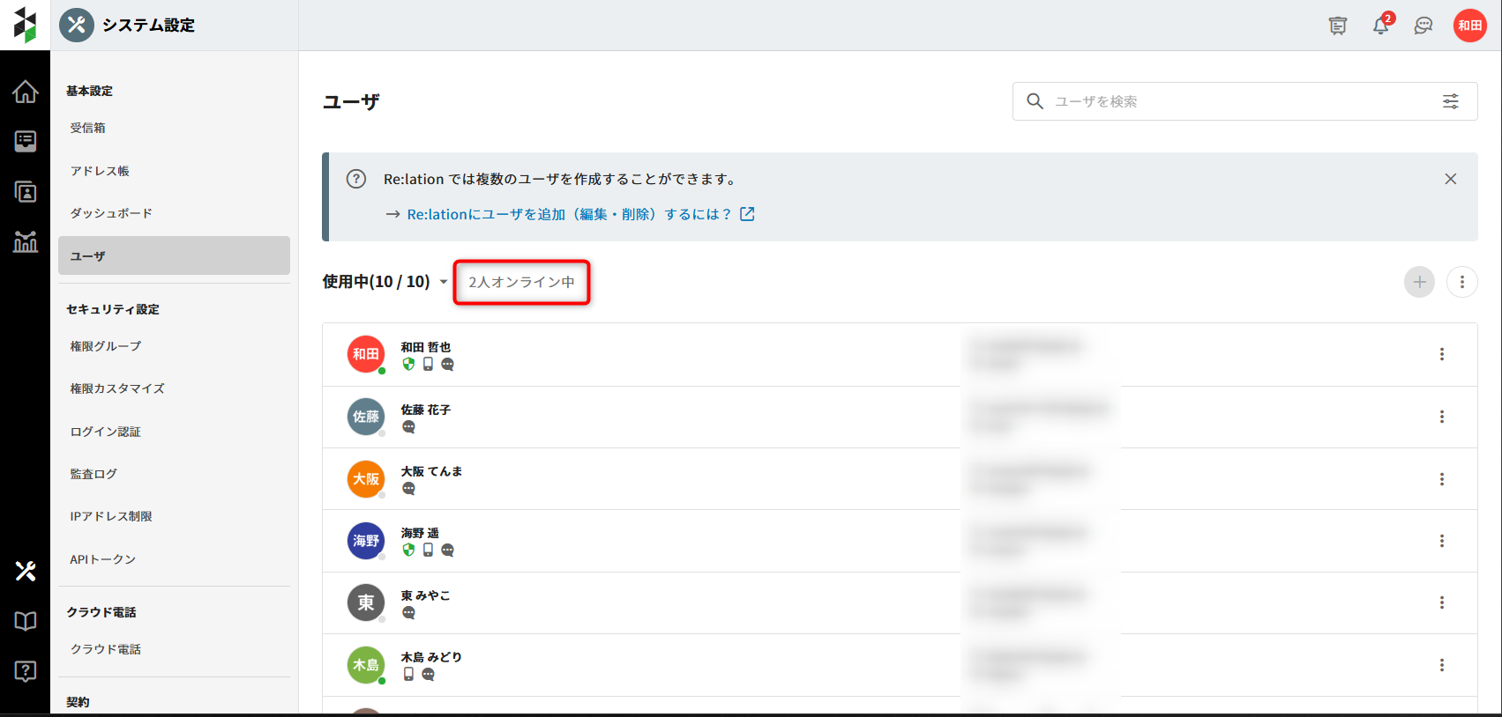
Task: Open the analytics chart sidebar icon
Action: point(25,241)
